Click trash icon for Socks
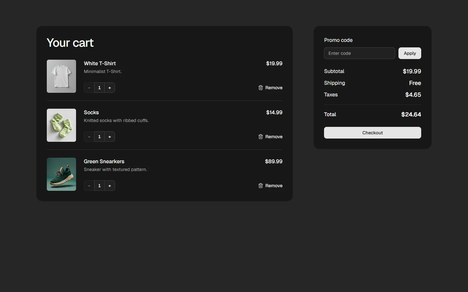This screenshot has height=292, width=468. tap(260, 137)
